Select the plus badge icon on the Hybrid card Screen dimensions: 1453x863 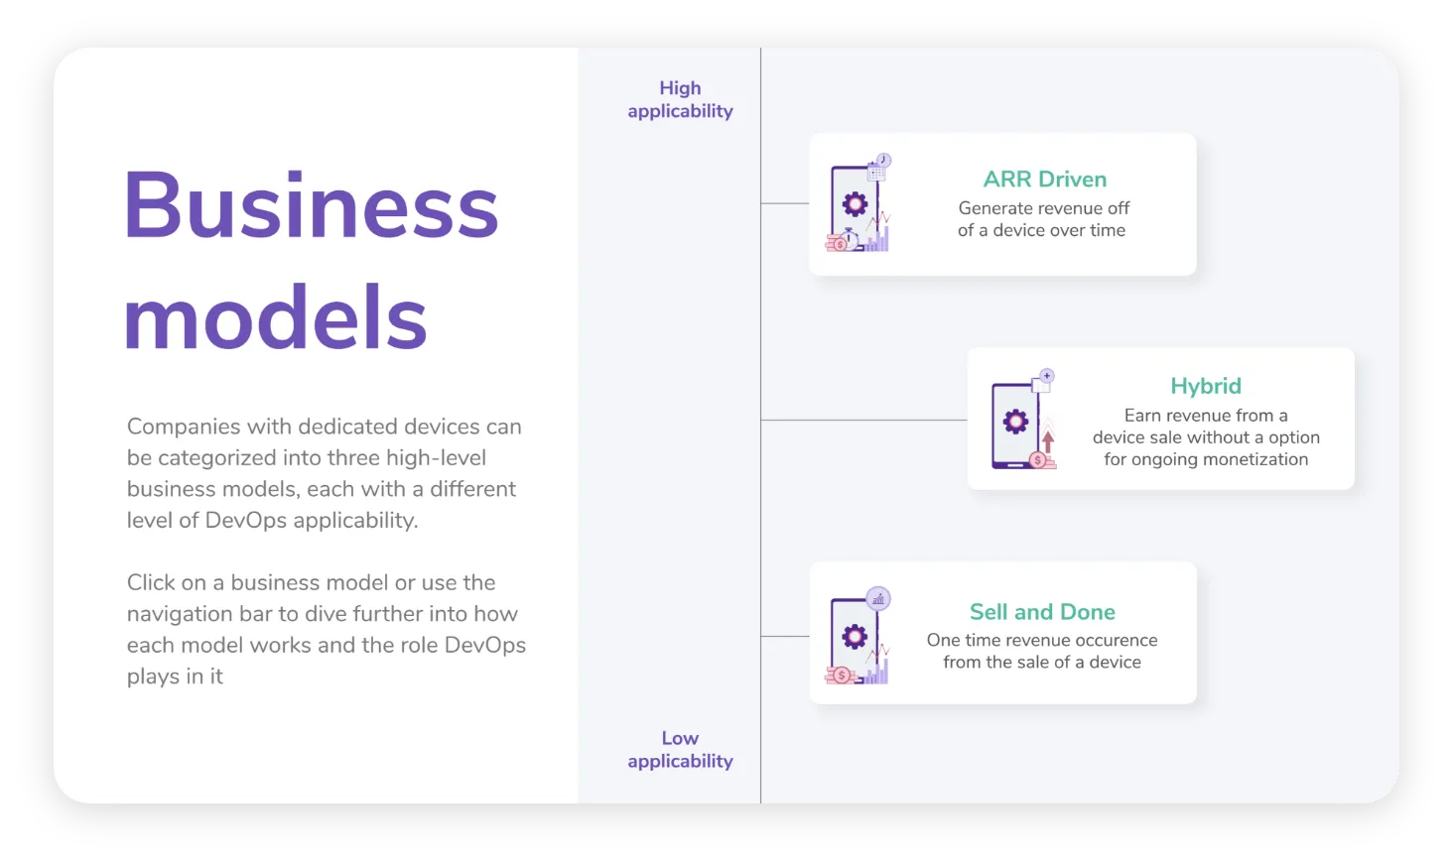click(1047, 375)
